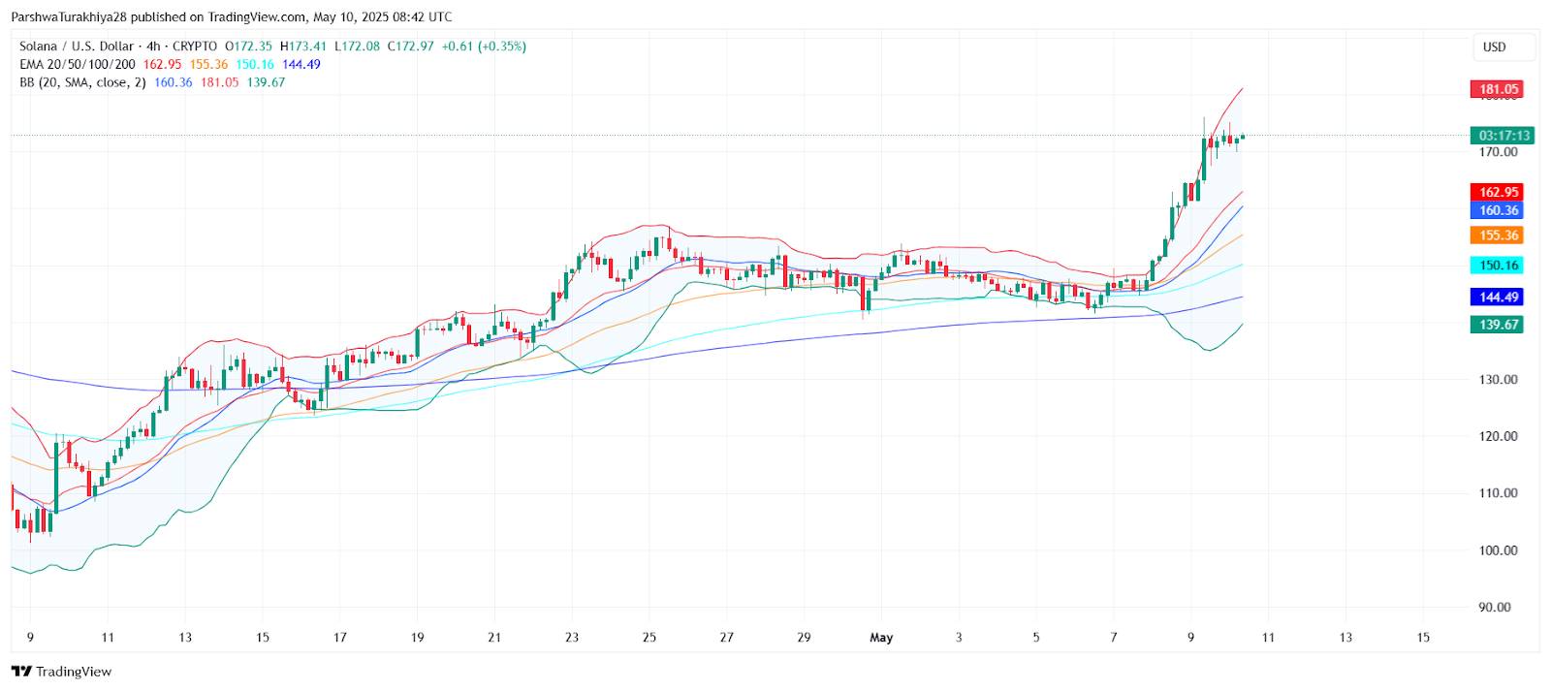The height and width of the screenshot is (690, 1551).
Task: Click the red 181.05 upper band price label
Action: (1497, 89)
